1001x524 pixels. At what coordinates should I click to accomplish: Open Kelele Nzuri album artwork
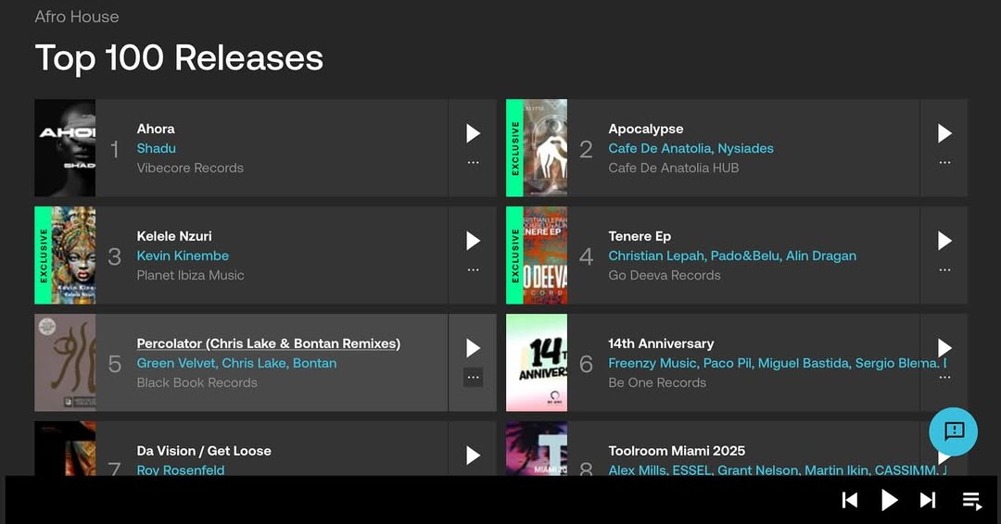pyautogui.click(x=73, y=255)
